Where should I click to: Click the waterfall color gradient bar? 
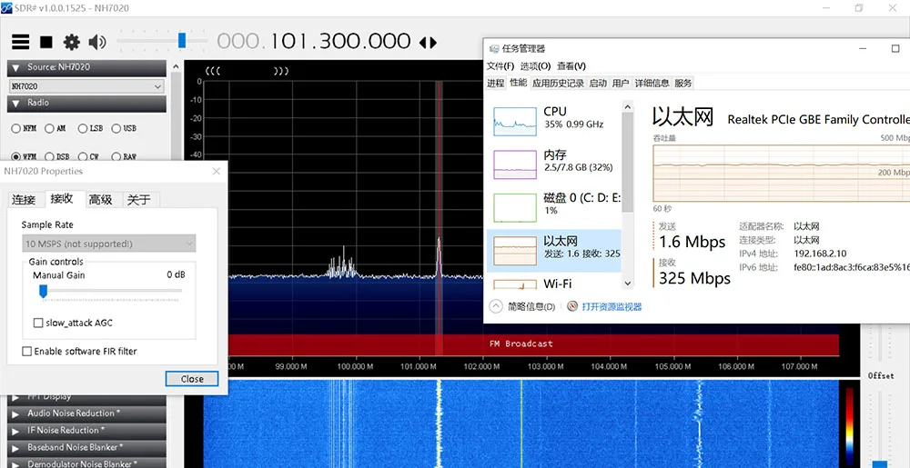point(850,424)
